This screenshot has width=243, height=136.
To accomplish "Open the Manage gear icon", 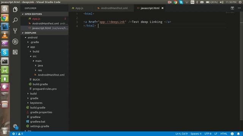I will pyautogui.click(x=15, y=127).
